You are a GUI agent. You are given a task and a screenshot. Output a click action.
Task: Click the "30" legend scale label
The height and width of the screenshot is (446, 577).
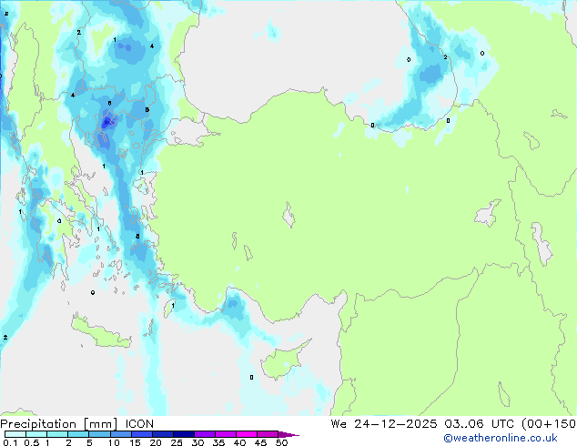[197, 442]
